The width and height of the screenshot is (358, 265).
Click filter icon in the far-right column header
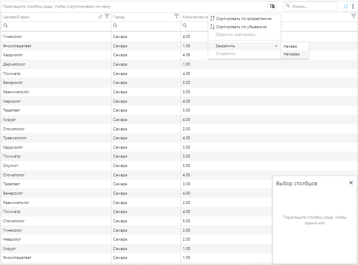point(354,17)
